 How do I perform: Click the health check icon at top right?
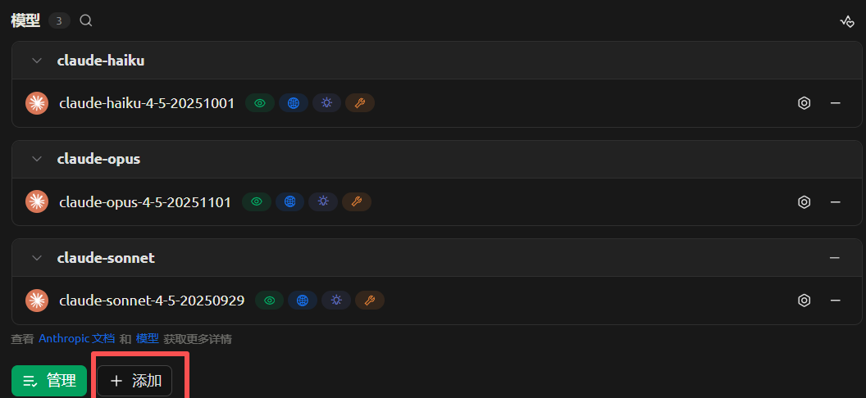click(847, 21)
